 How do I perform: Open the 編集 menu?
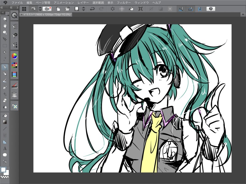[x=29, y=3]
